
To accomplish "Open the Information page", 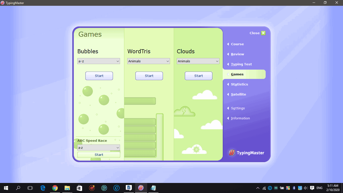I will 240,118.
